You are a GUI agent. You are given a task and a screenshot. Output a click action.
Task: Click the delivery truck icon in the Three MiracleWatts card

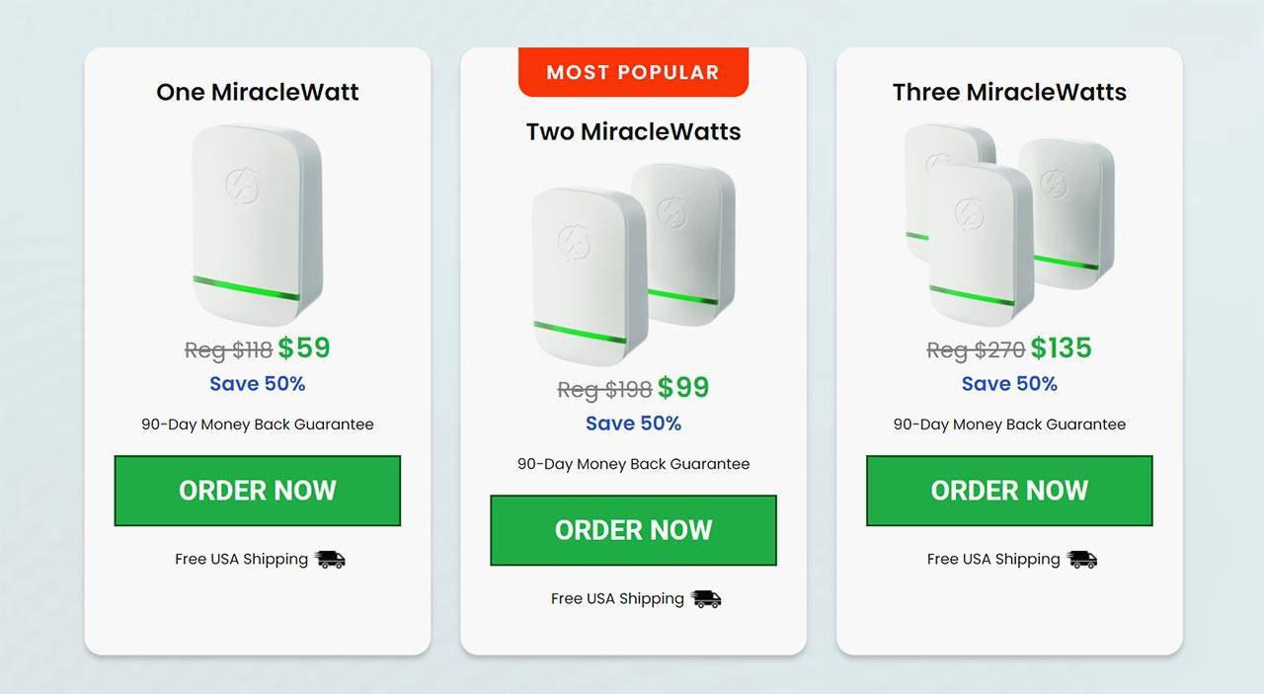[x=1082, y=560]
